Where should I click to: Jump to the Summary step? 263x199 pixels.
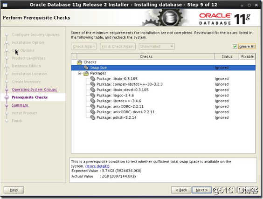20,105
